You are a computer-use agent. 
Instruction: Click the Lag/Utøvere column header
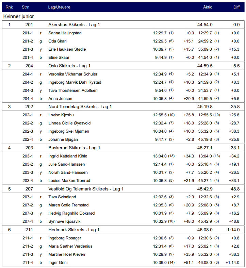click(x=59, y=7)
